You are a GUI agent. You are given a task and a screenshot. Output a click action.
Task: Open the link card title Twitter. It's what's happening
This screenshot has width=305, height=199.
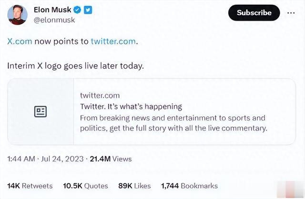point(131,107)
